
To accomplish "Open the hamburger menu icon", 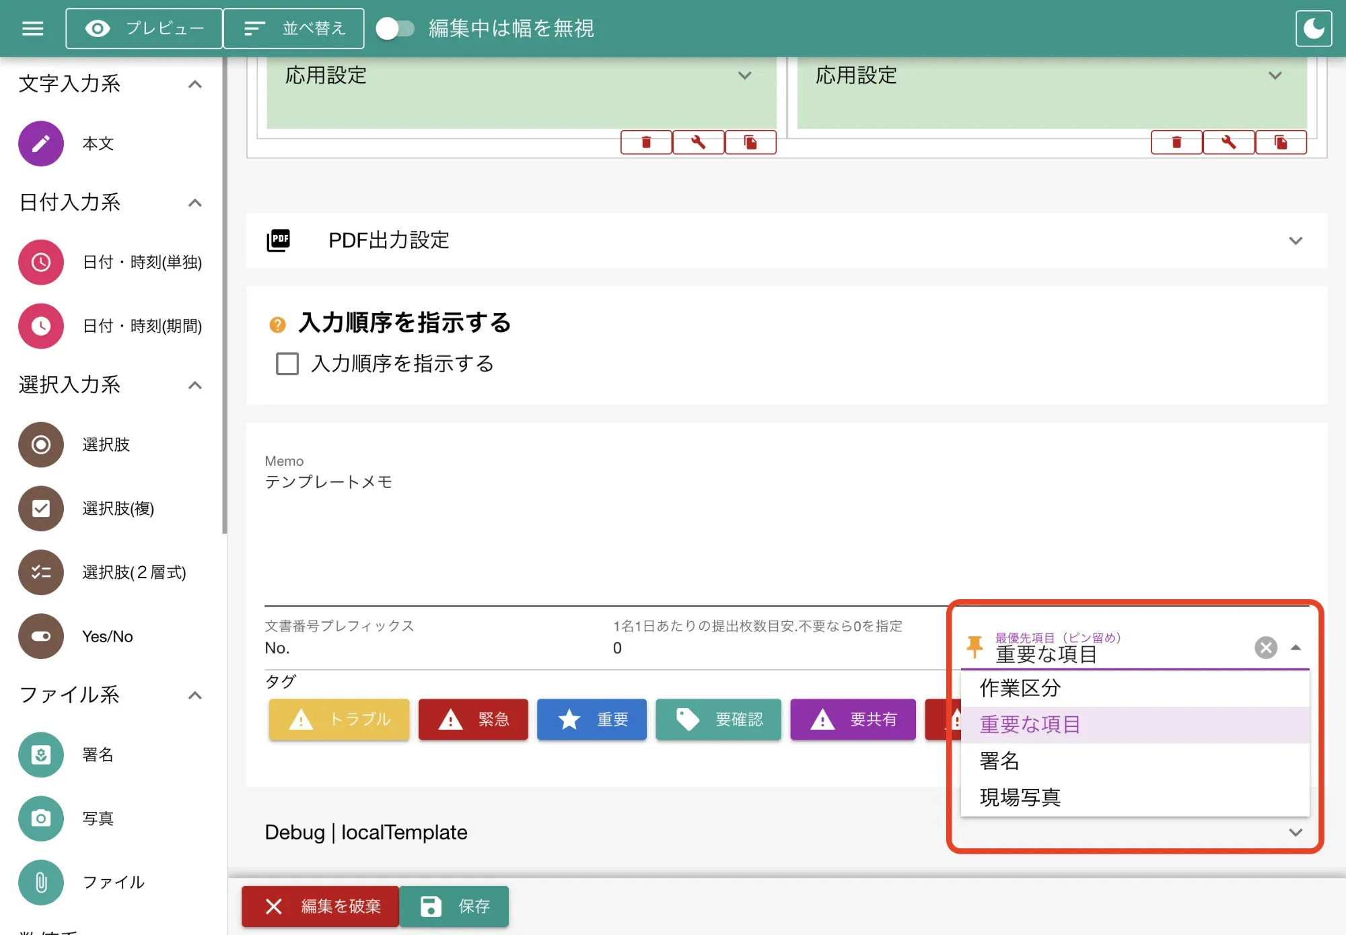I will coord(32,28).
